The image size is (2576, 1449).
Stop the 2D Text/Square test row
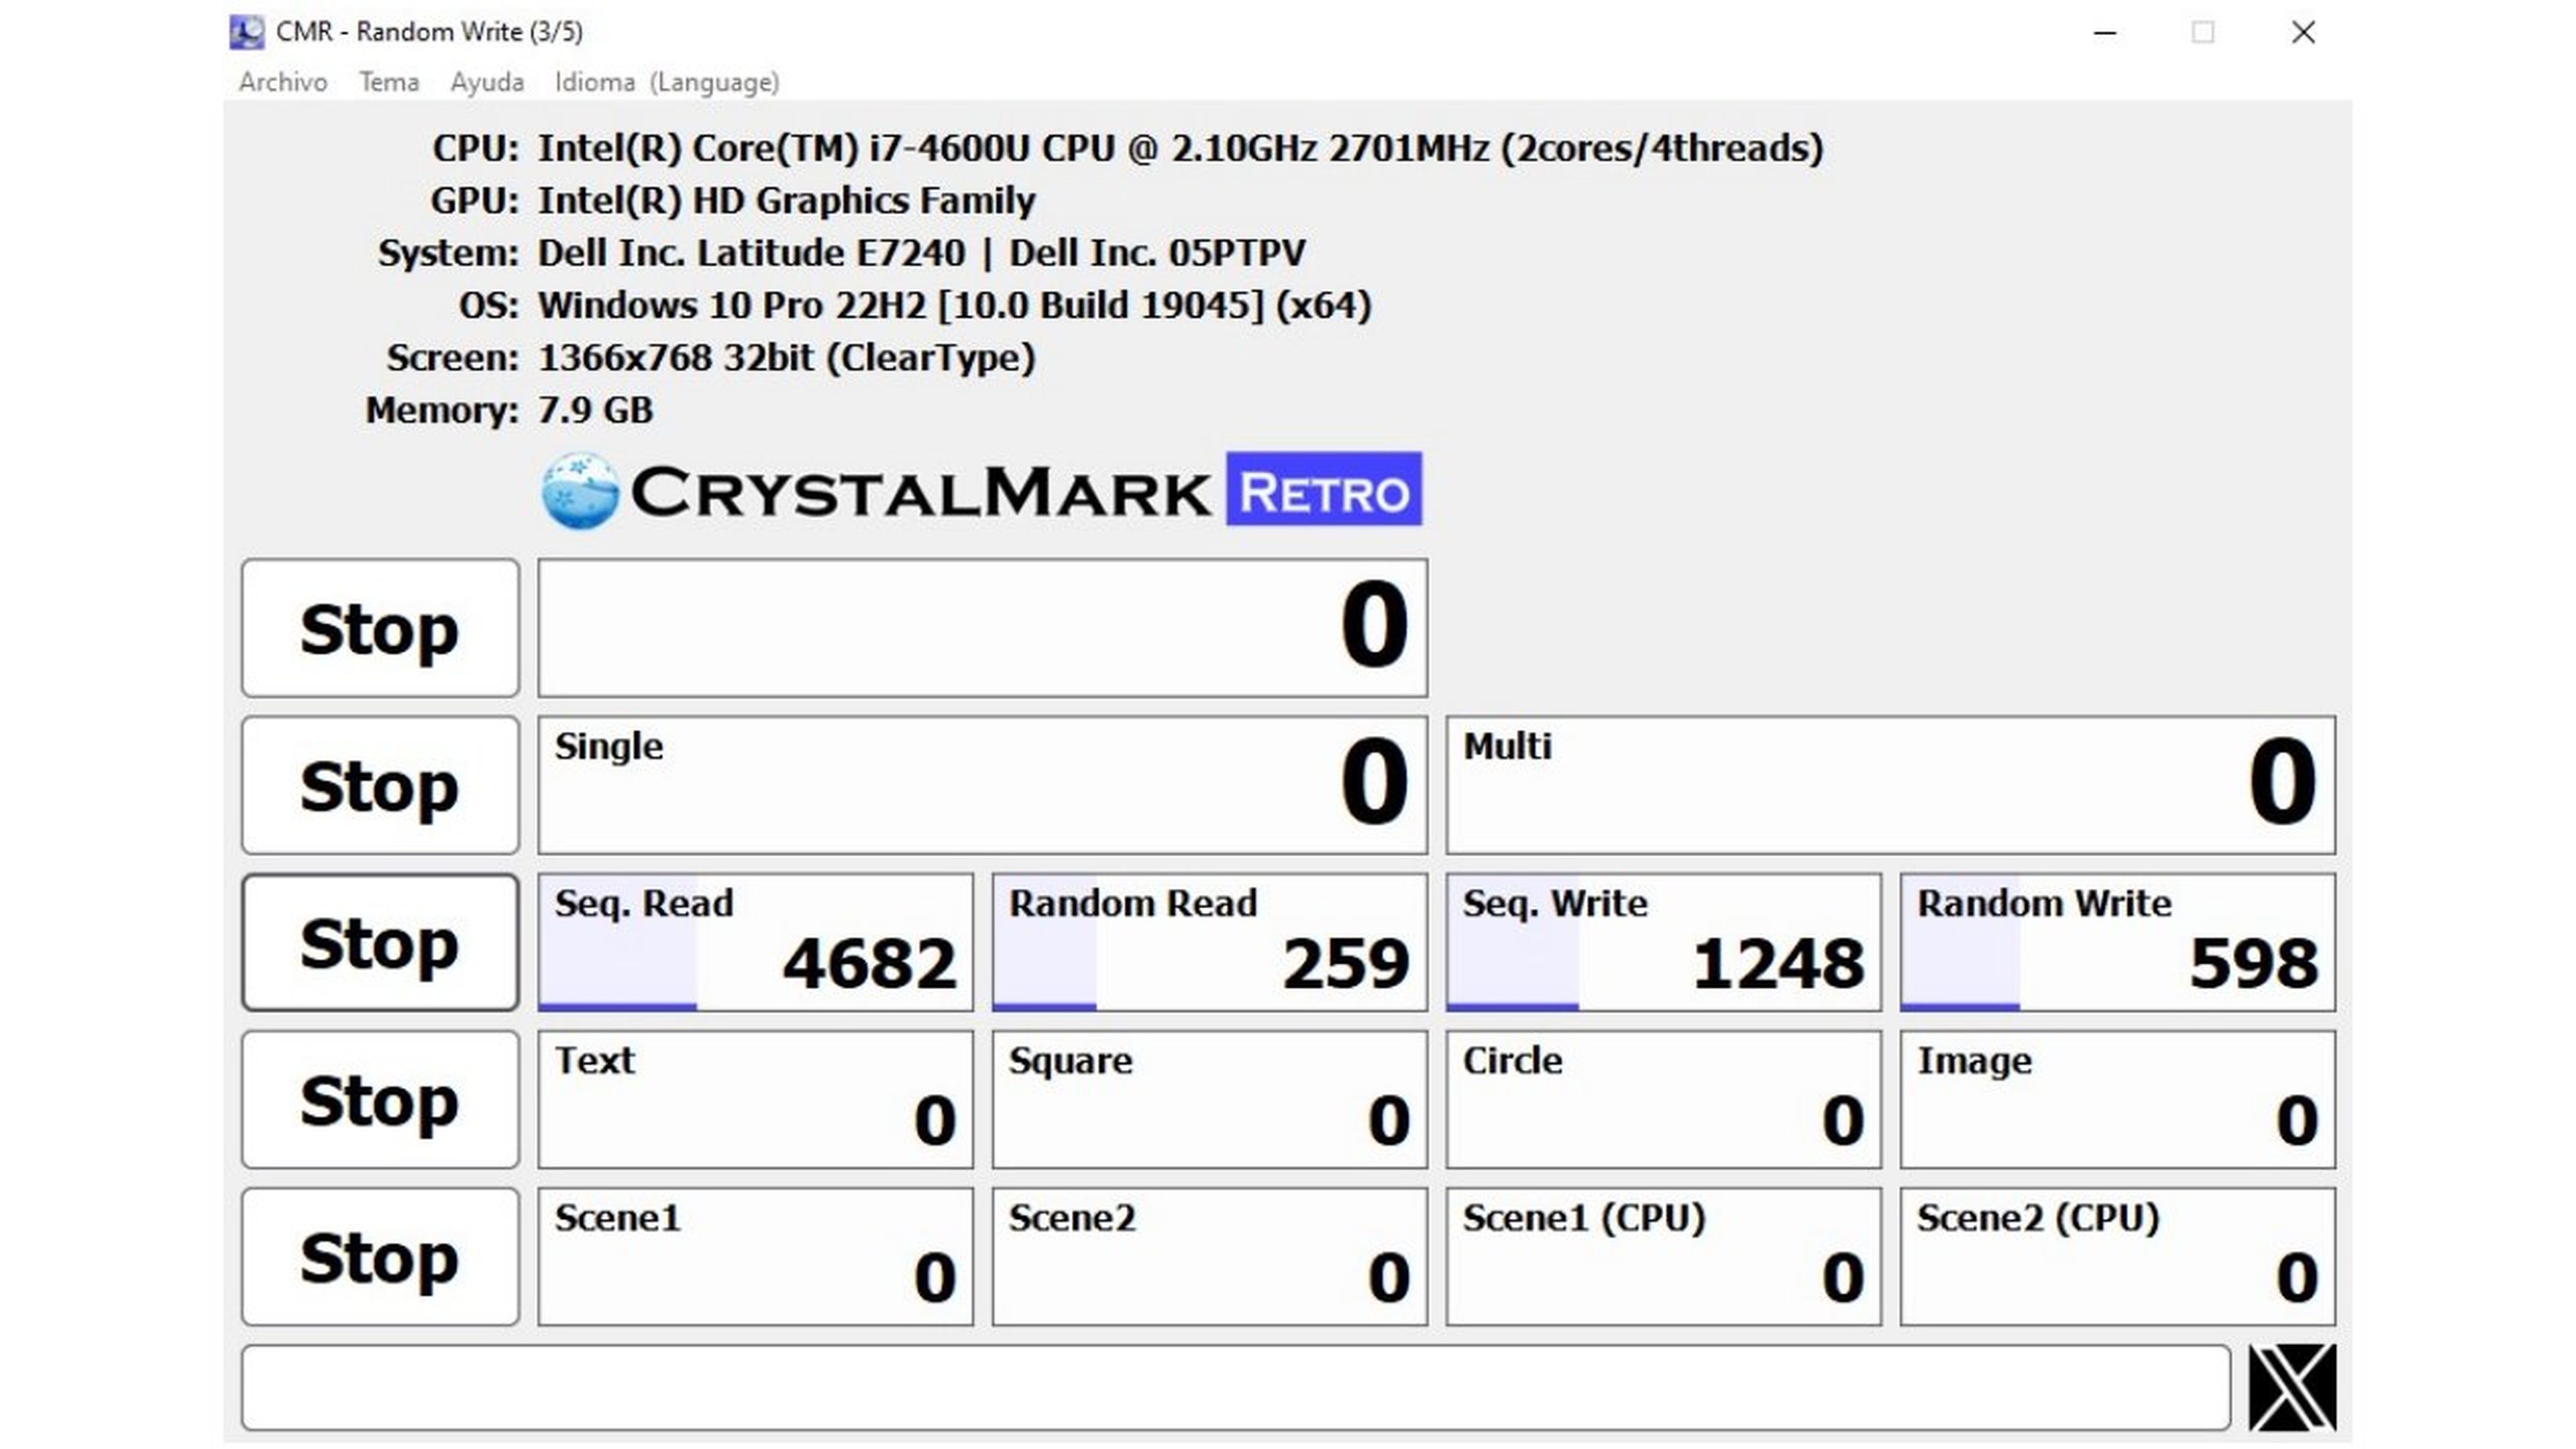[x=380, y=1099]
